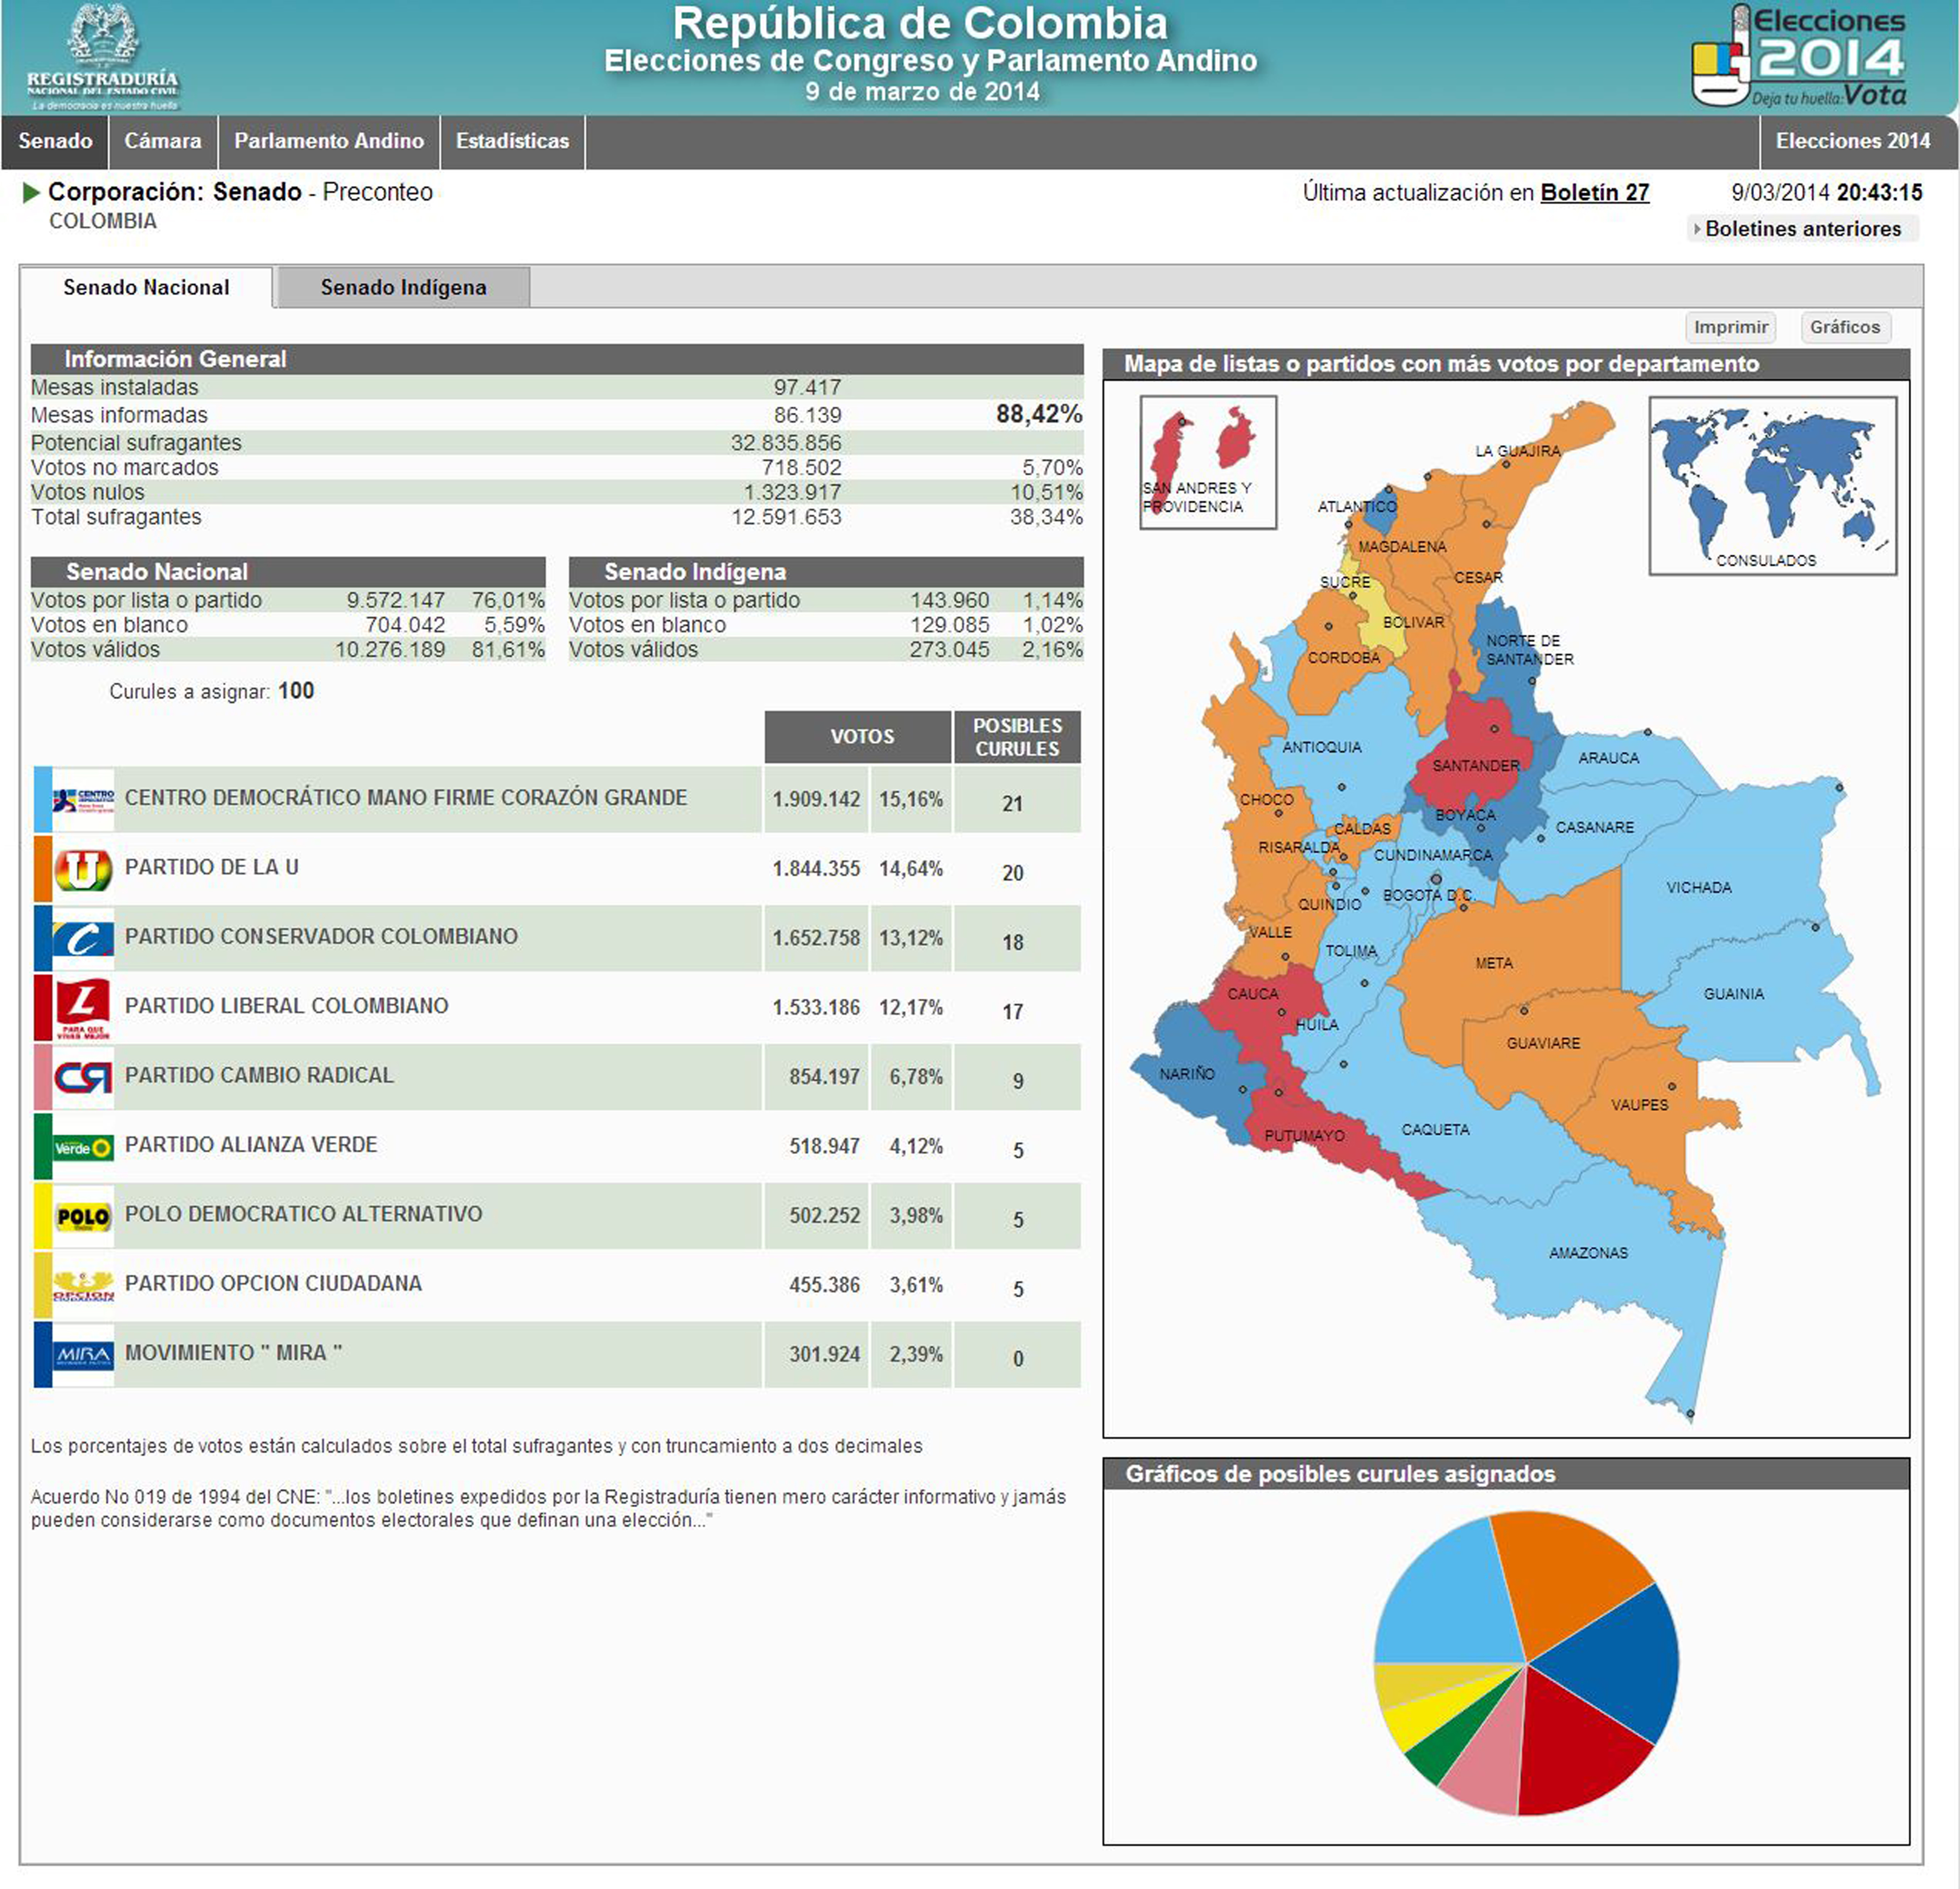
Task: Click the Alianza Verde party logo
Action: click(83, 1147)
